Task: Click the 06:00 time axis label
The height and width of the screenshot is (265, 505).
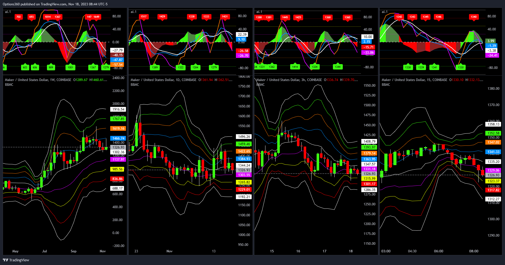Action: click(x=439, y=251)
